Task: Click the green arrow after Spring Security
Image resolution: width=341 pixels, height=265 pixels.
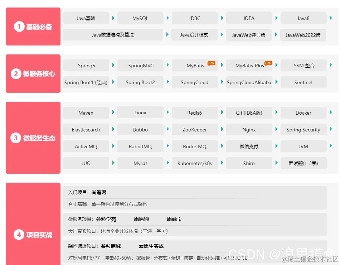Action: pos(331,129)
